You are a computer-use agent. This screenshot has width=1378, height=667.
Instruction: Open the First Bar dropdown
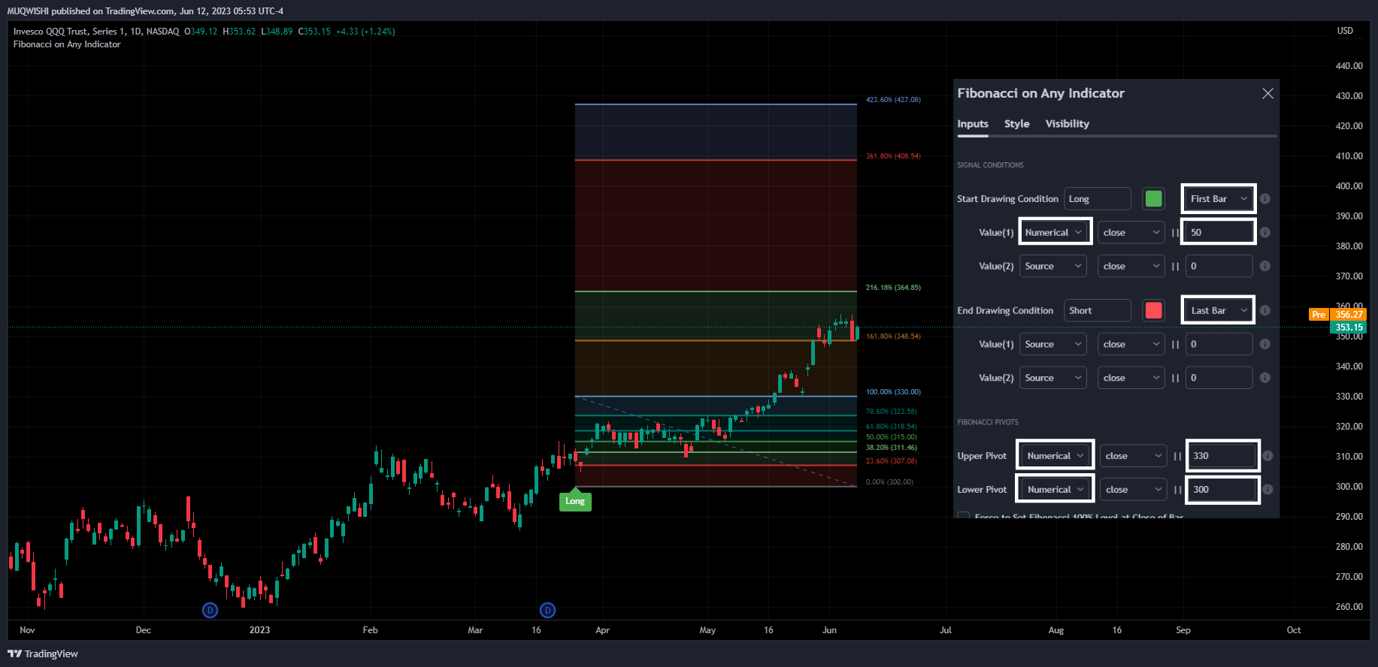[x=1218, y=199]
